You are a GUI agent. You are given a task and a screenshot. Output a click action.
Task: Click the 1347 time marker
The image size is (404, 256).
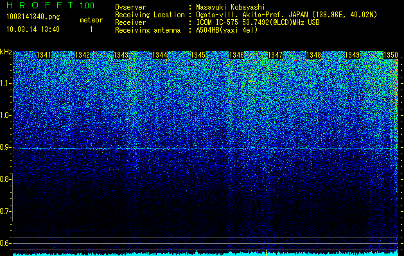coord(275,55)
